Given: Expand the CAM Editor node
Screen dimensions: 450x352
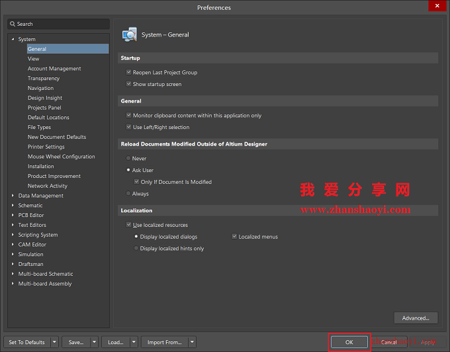Looking at the screenshot, I should (x=13, y=244).
